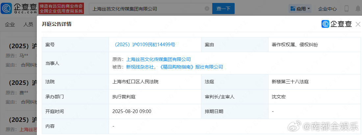Open notifications bell icon
This screenshot has height=135, width=362.
click(x=358, y=9)
